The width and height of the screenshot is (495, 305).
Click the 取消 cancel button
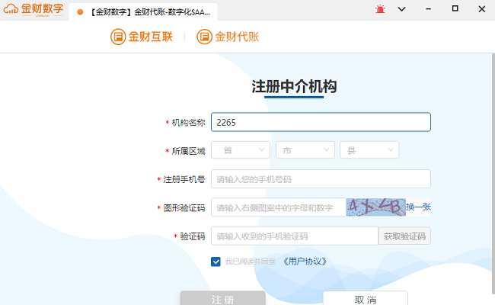(x=366, y=298)
